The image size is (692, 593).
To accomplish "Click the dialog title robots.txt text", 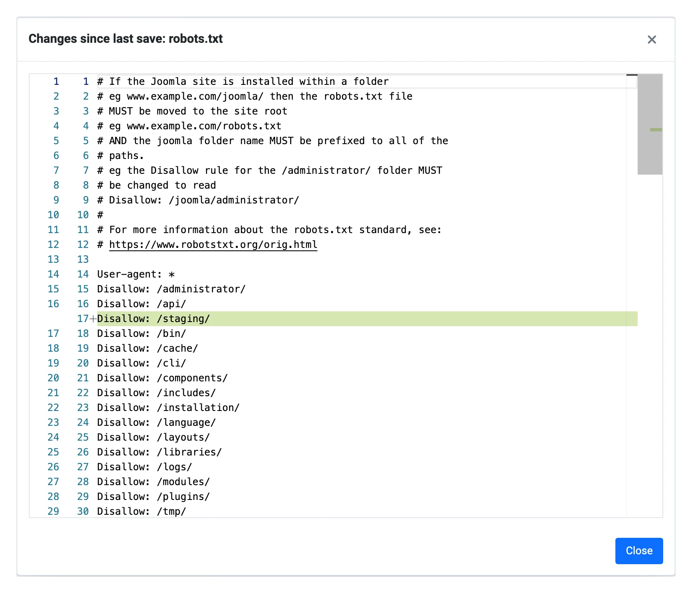I will click(x=196, y=39).
